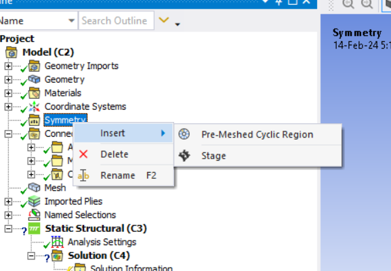The height and width of the screenshot is (271, 391).
Task: Click the Imported Plies layered icon
Action: 34,201
